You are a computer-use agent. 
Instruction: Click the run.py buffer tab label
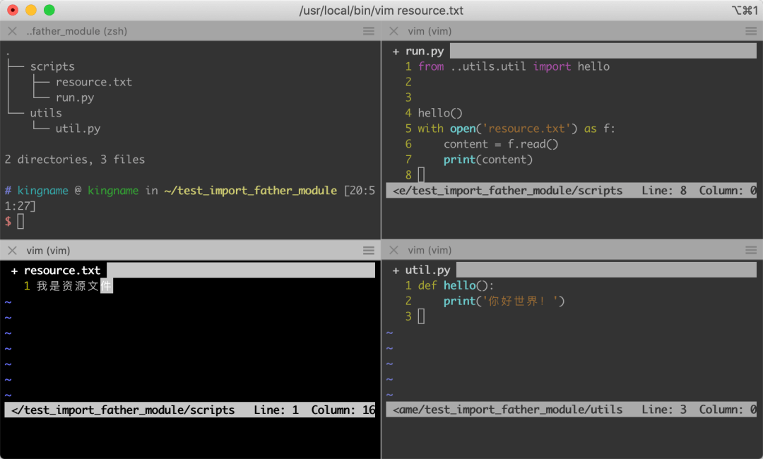coord(425,51)
